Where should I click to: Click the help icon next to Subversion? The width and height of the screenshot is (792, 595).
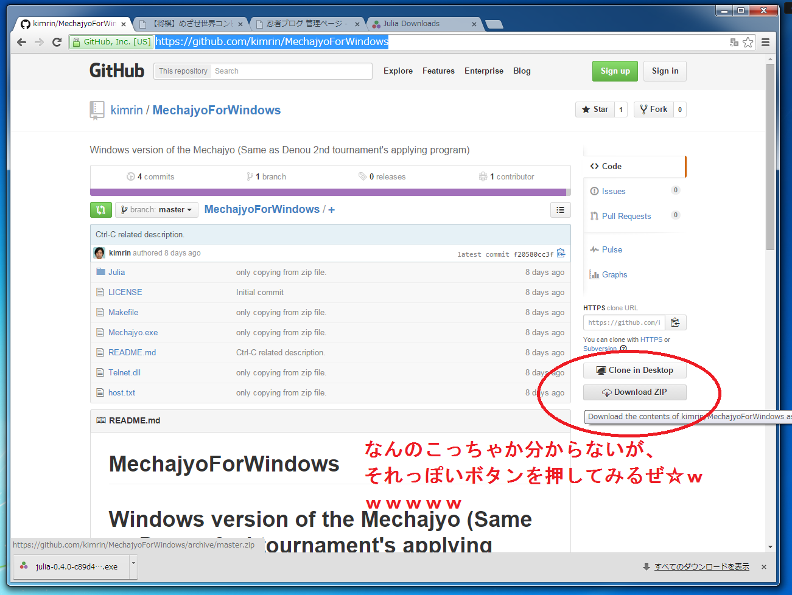click(623, 349)
